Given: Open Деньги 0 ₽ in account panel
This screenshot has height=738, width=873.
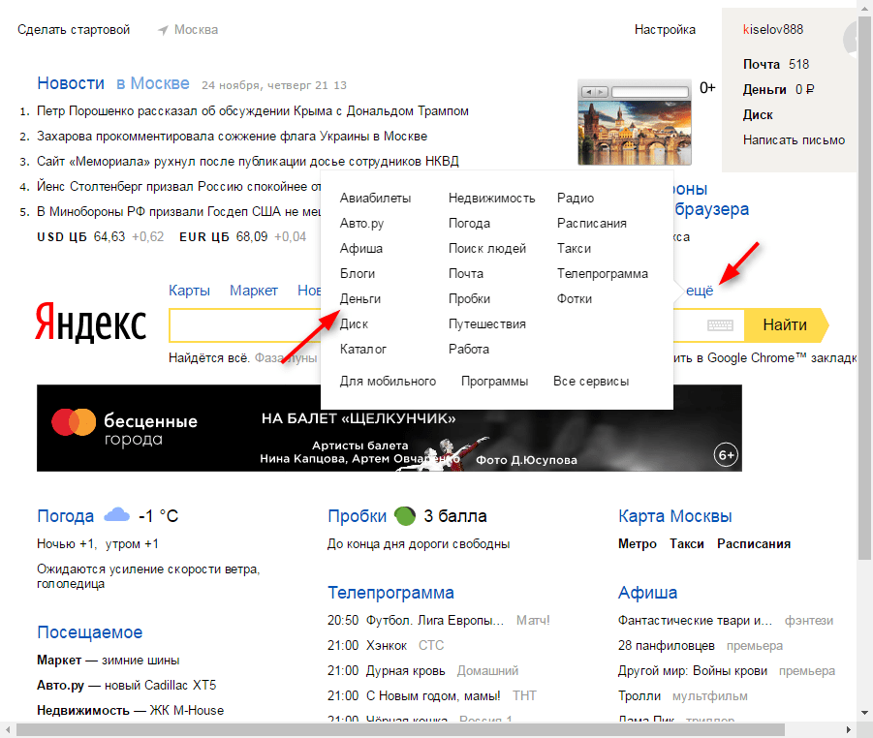Looking at the screenshot, I should (778, 90).
